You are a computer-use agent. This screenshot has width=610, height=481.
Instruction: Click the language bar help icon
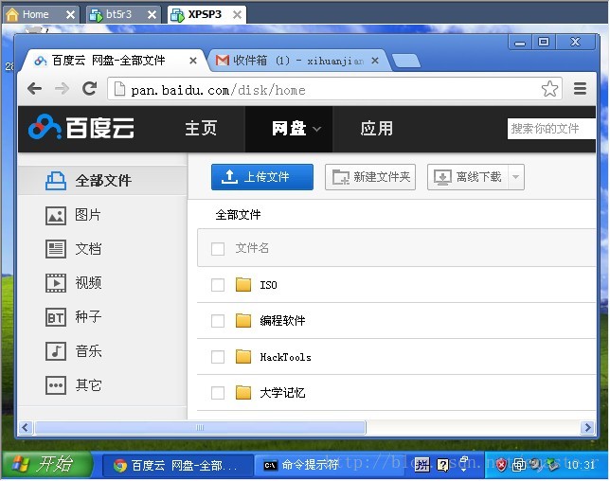point(443,465)
